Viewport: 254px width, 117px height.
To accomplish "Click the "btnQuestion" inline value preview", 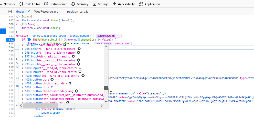I will point(113,44).
